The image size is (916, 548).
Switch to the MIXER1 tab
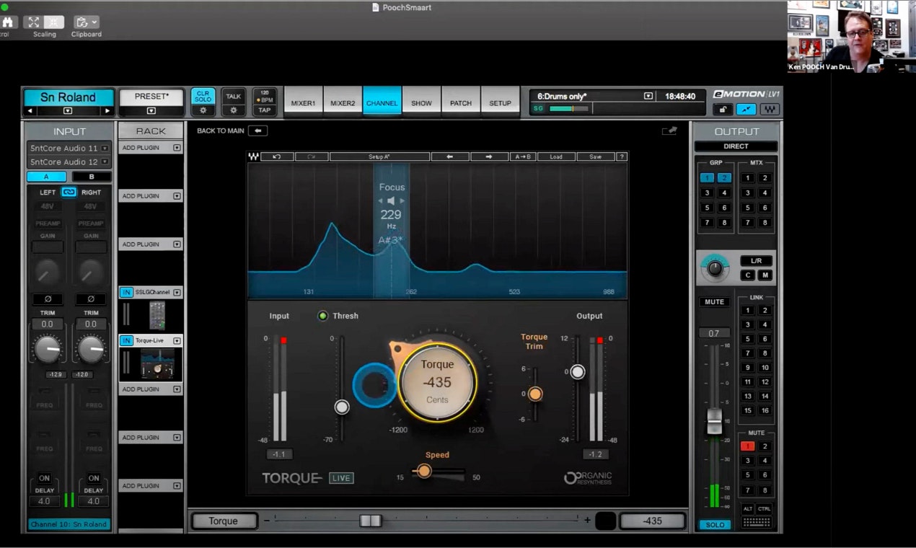[x=303, y=103]
